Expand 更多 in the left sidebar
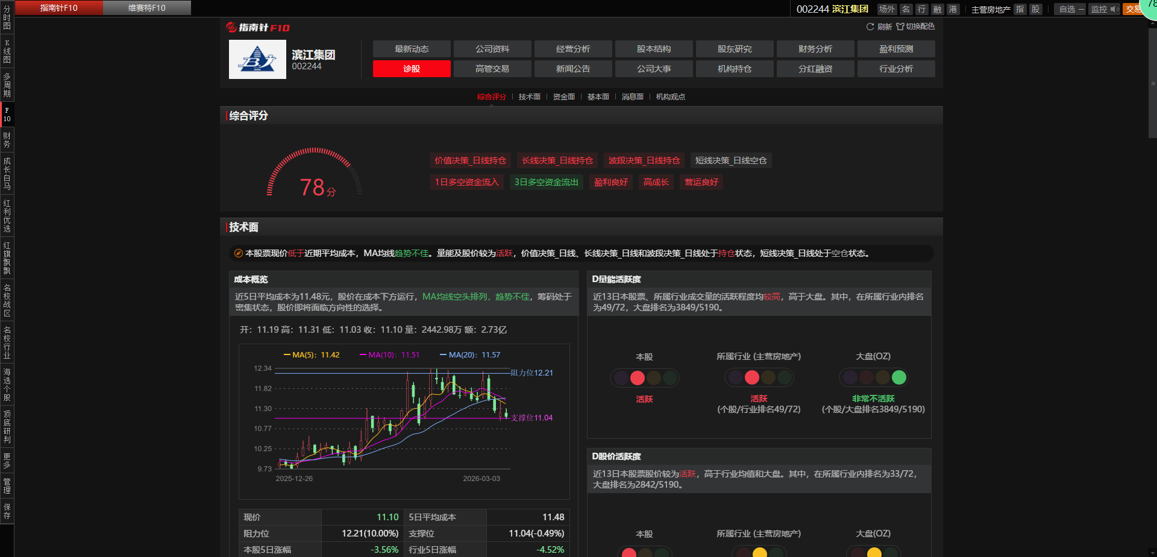Screen dimensions: 1157x557 [x=7, y=461]
